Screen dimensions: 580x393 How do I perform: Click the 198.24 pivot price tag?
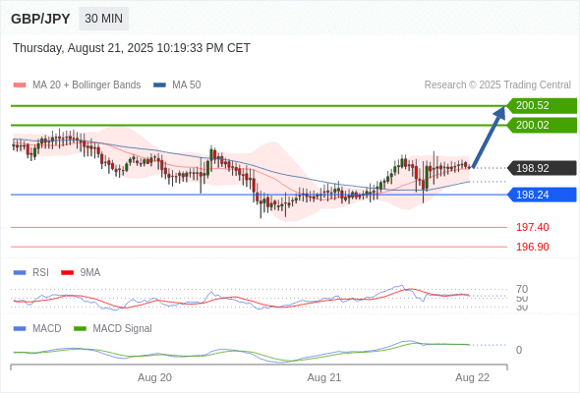[x=542, y=195]
